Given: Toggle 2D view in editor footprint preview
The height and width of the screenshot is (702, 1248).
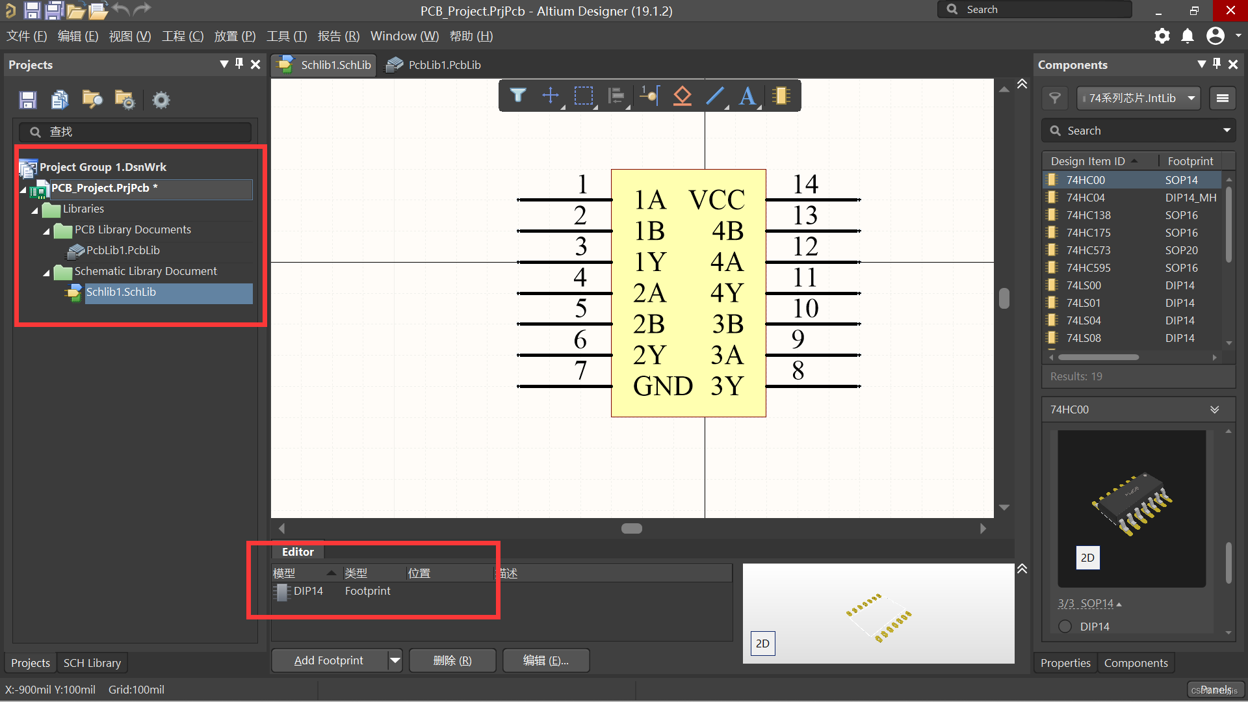Looking at the screenshot, I should click(762, 643).
